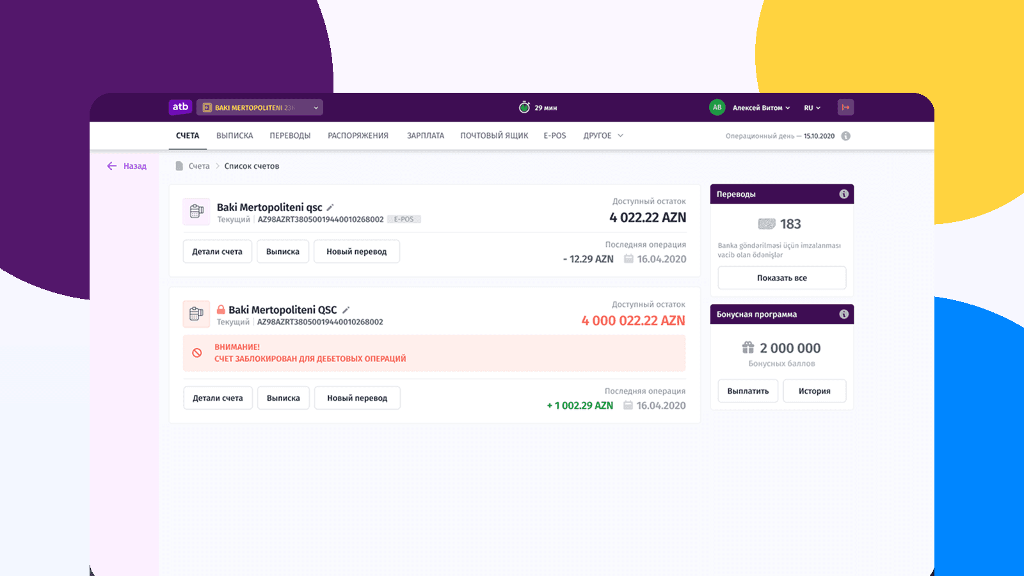The width and height of the screenshot is (1024, 576).
Task: Expand the Алексей Витом user menu
Action: pyautogui.click(x=761, y=108)
